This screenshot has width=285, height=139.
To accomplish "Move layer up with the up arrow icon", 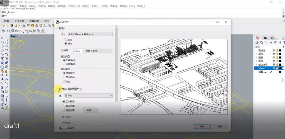I will (x=271, y=42).
